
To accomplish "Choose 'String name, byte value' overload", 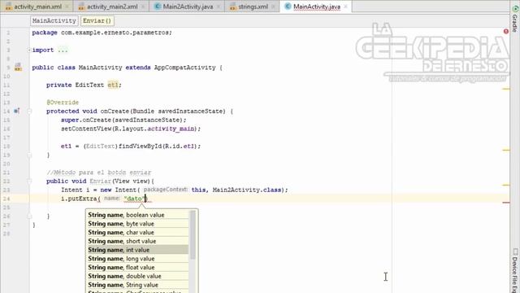I will (138, 224).
